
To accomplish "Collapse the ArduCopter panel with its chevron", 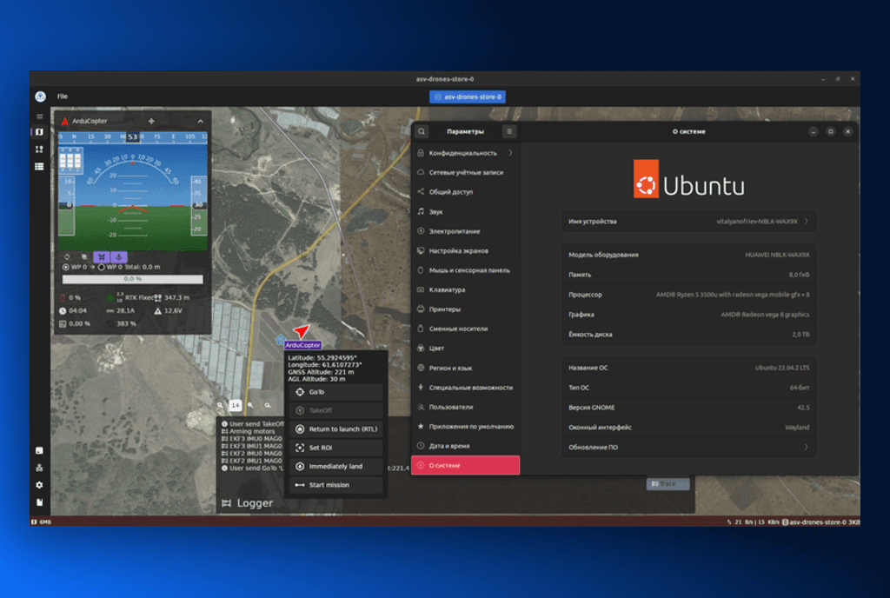I will coord(201,121).
